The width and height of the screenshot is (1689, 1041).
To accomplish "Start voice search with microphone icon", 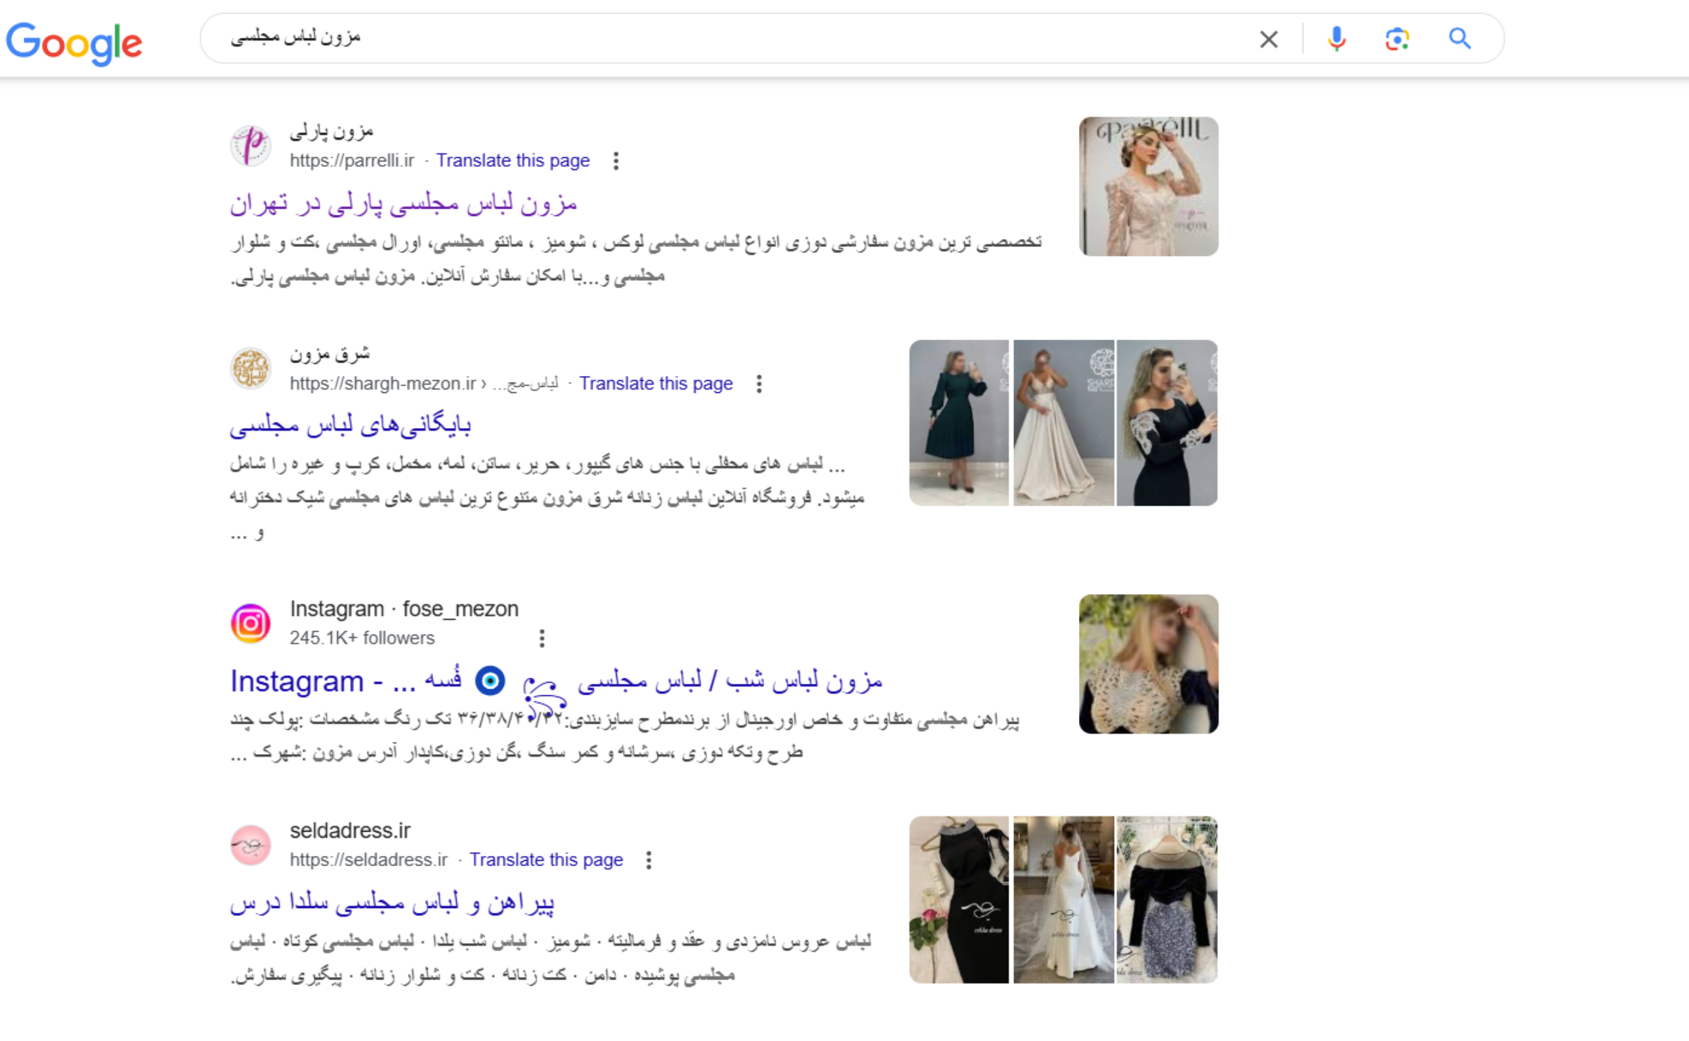I will point(1336,39).
